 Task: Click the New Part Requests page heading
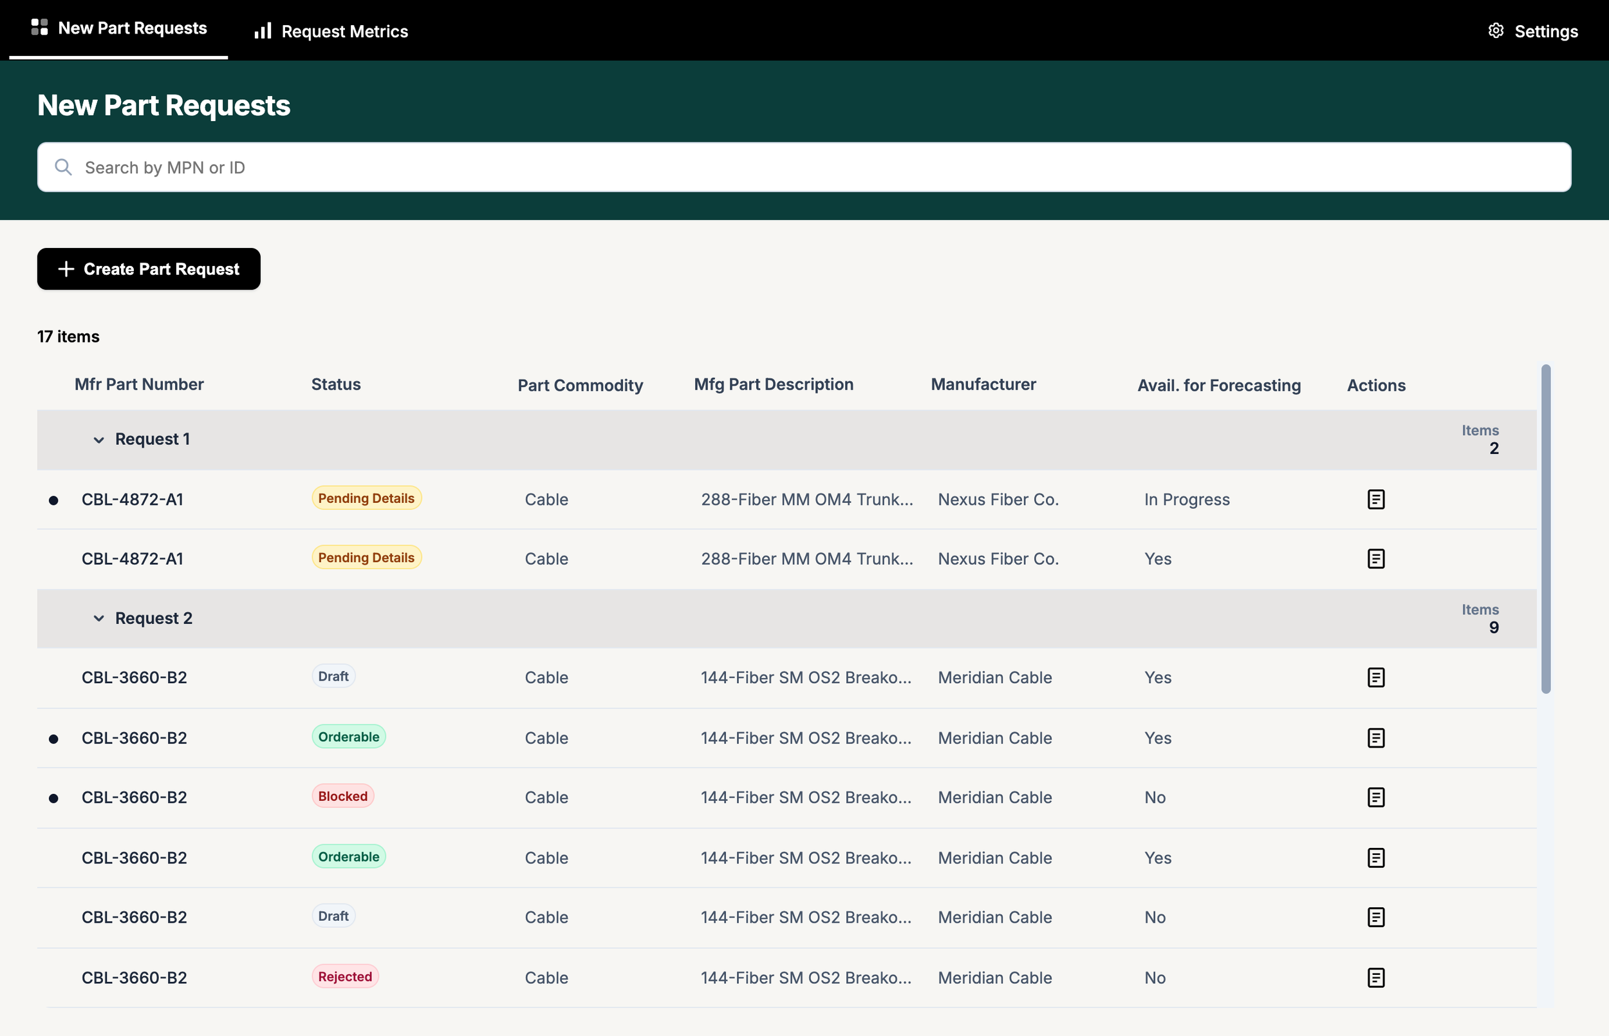tap(163, 105)
